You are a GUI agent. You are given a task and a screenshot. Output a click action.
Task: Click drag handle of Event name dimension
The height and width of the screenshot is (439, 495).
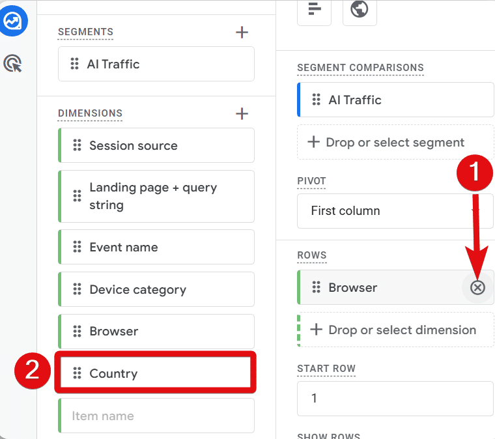click(x=77, y=247)
